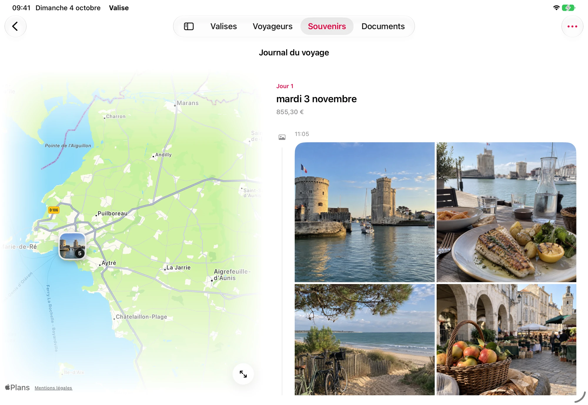
Task: Click the battery charging indicator
Action: point(568,8)
